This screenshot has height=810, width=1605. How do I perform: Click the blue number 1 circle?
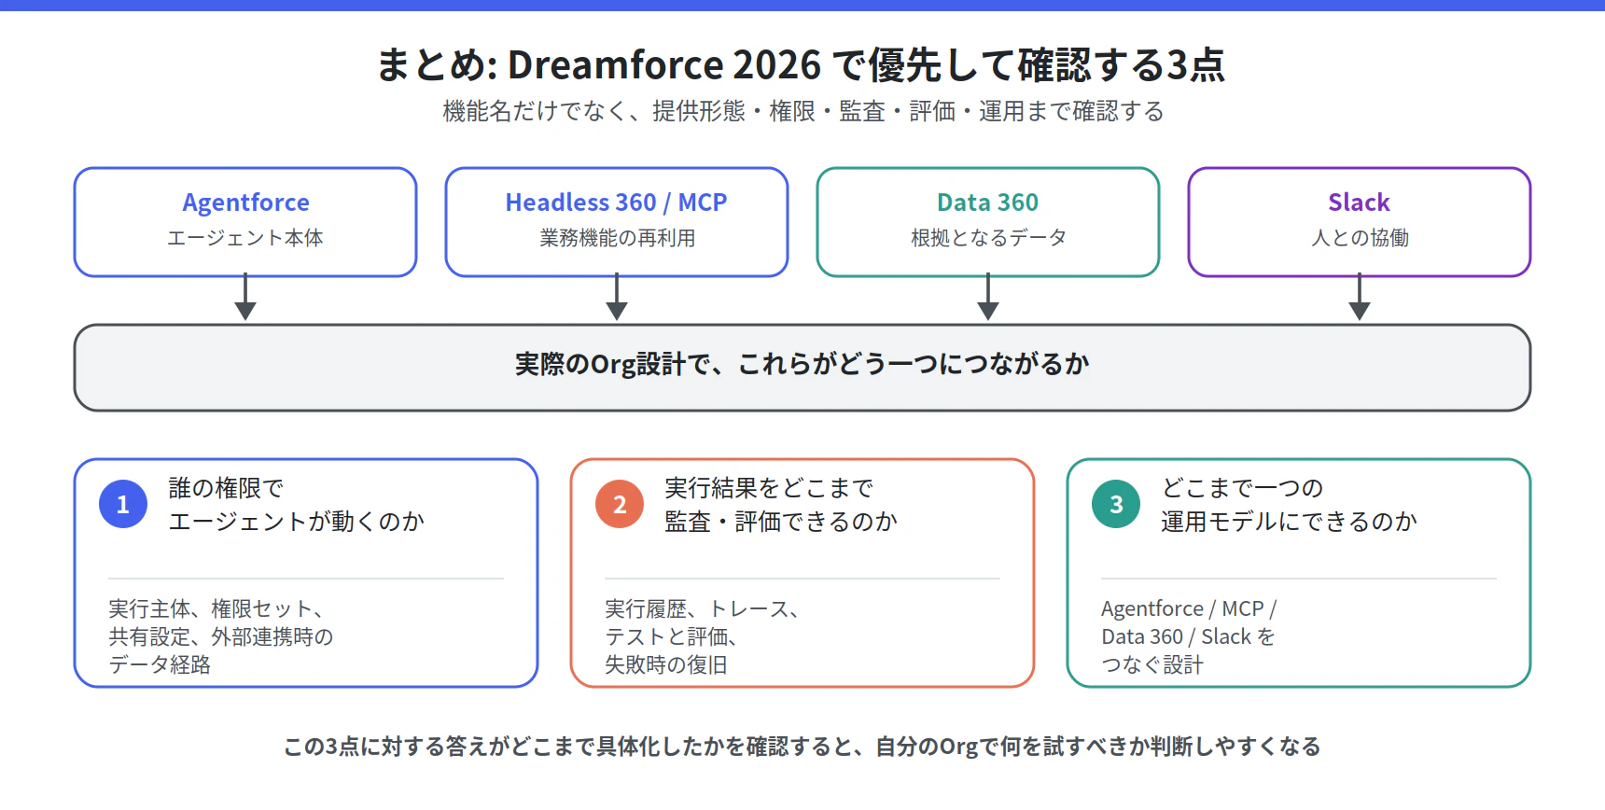(x=123, y=504)
